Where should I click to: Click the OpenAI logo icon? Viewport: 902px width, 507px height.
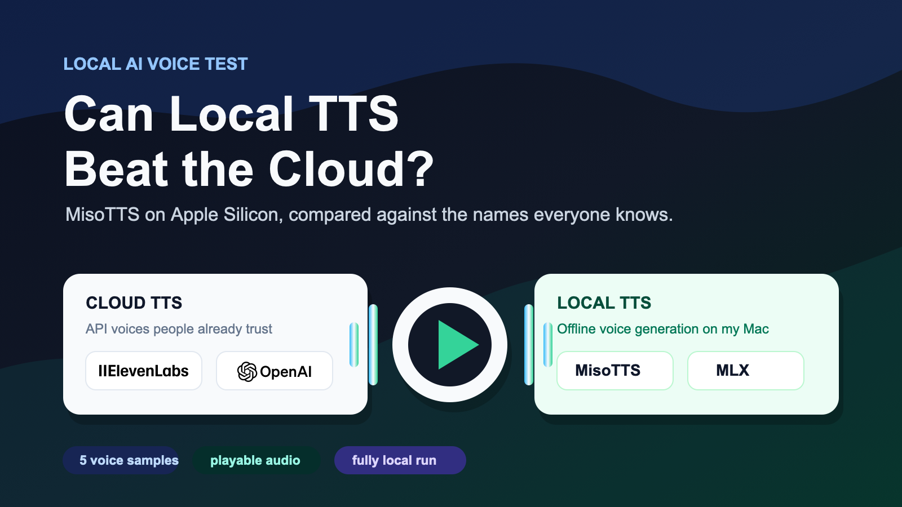[247, 372]
